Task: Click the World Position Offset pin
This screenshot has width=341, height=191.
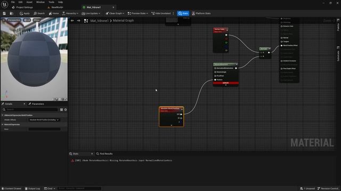Action: pyautogui.click(x=282, y=46)
